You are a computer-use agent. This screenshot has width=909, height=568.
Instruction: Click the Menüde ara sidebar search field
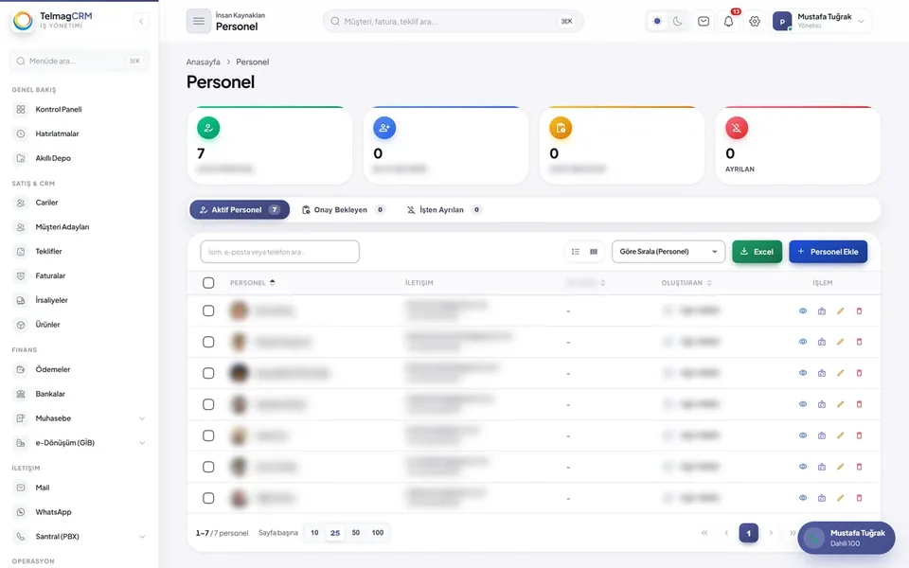tap(79, 61)
